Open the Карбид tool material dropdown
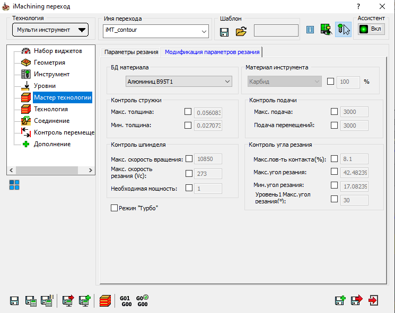395x313 pixels. click(x=284, y=82)
